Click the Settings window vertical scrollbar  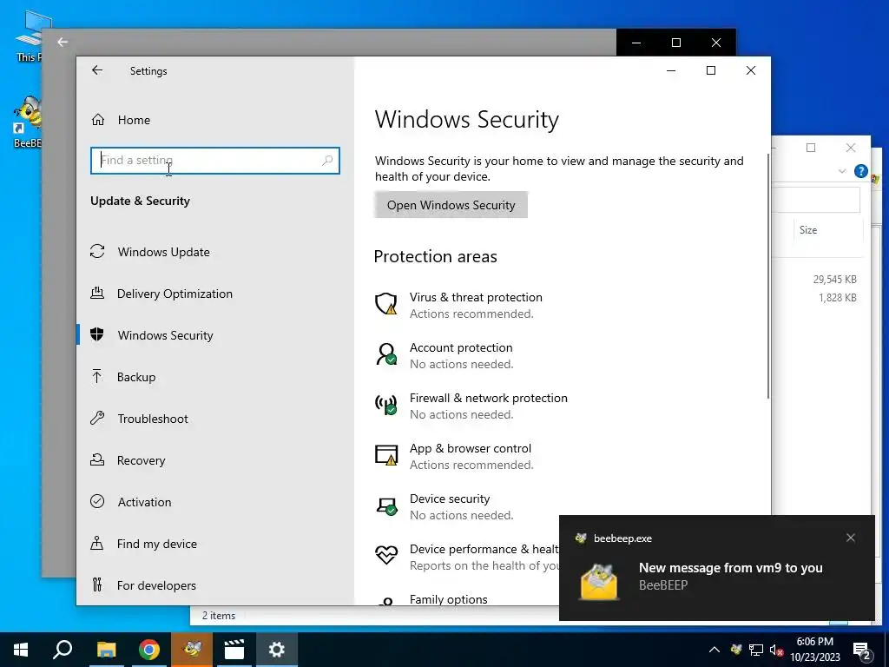(768, 275)
